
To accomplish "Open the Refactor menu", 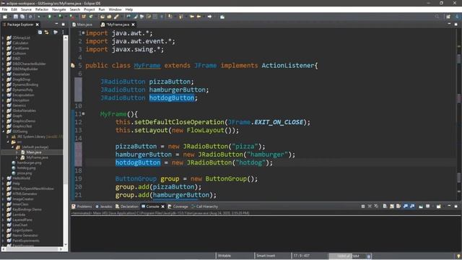I will 42,9.
